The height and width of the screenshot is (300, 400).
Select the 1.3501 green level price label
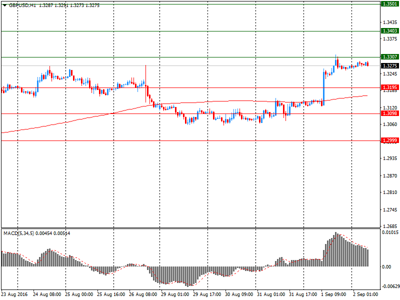coord(390,4)
